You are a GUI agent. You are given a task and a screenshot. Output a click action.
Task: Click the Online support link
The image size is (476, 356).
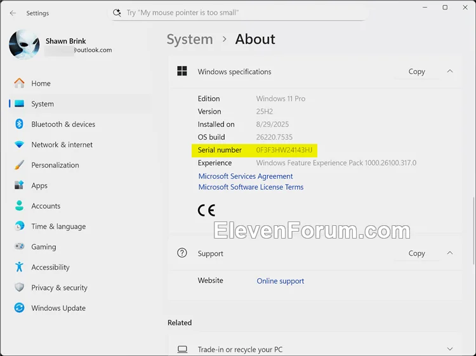pyautogui.click(x=280, y=281)
